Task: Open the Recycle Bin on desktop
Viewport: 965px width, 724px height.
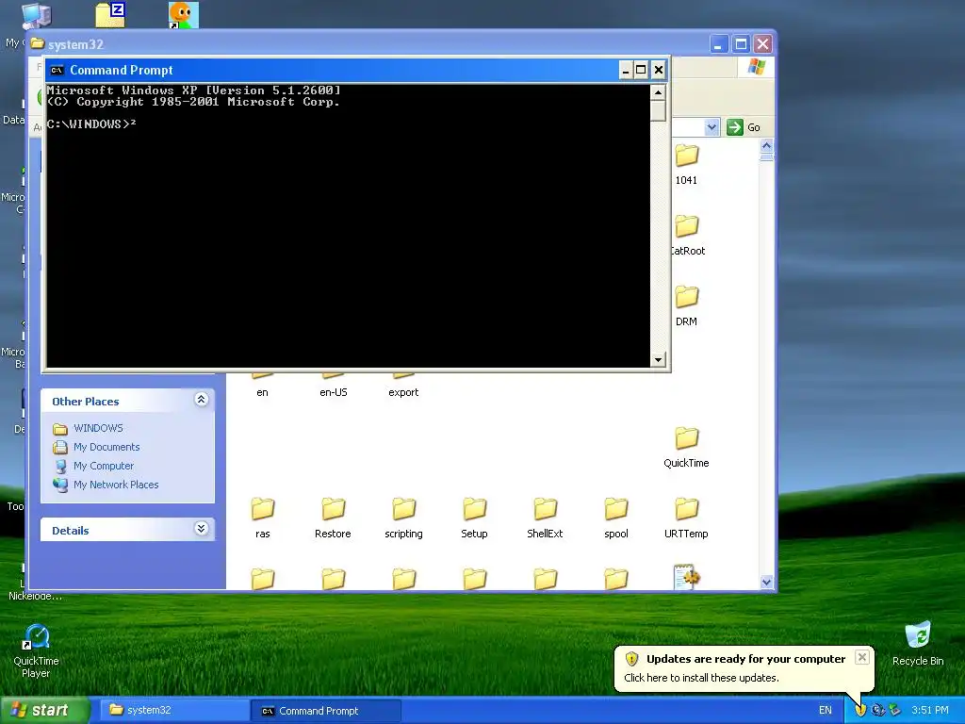Action: tap(918, 635)
